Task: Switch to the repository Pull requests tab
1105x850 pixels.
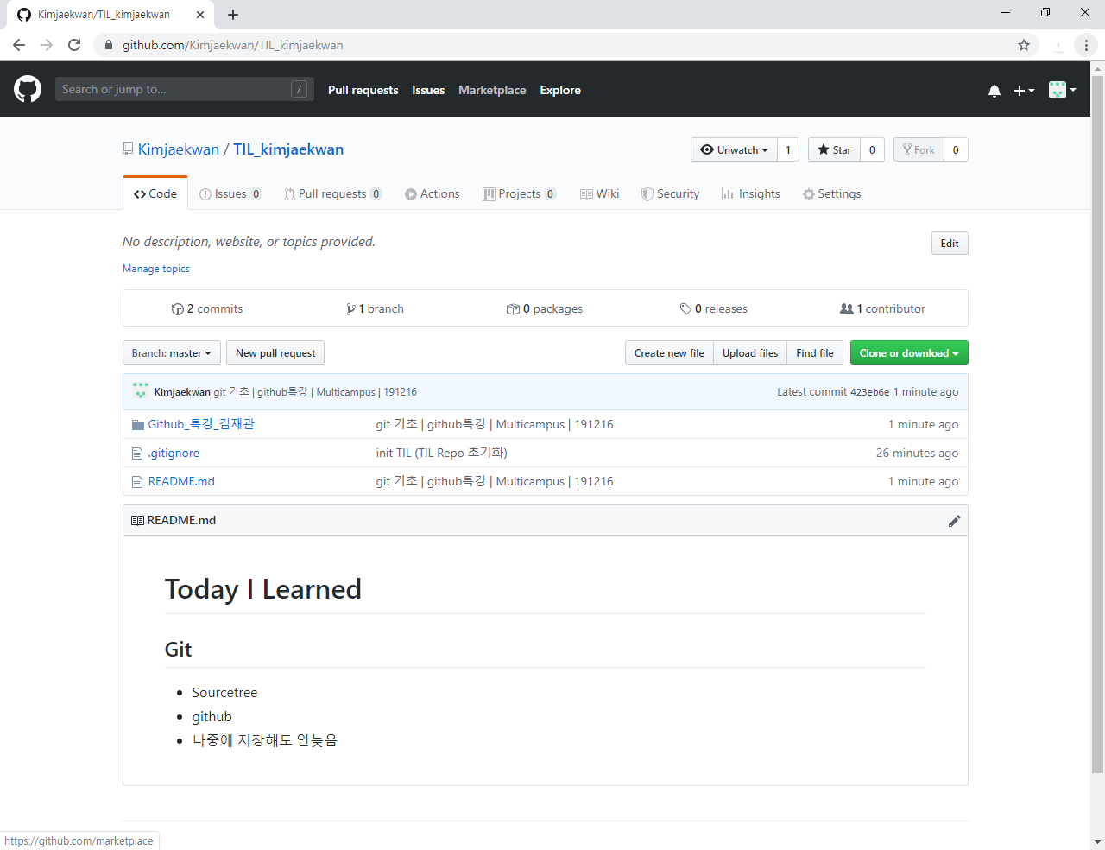Action: pyautogui.click(x=332, y=193)
